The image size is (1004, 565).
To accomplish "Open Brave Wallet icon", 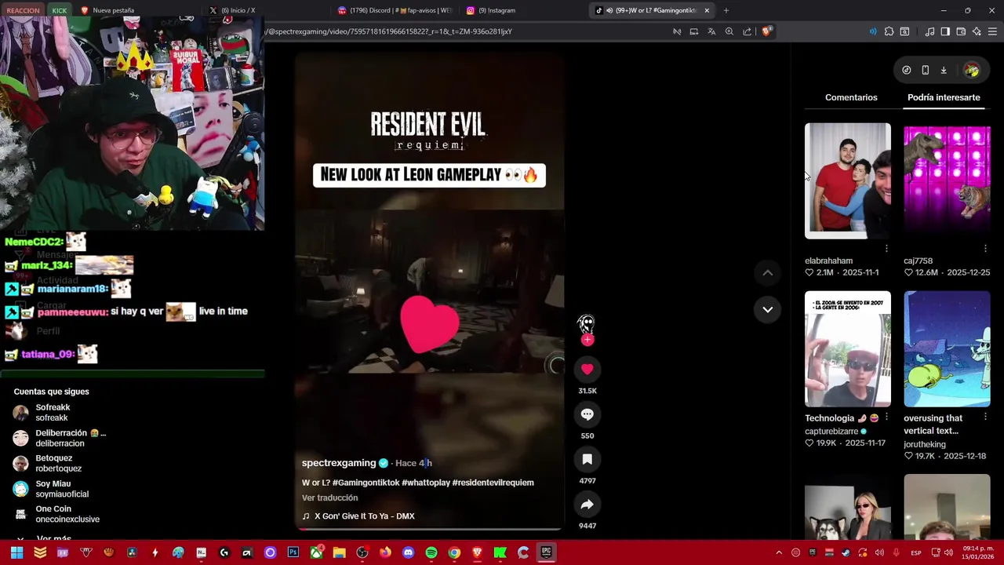I will (x=961, y=31).
